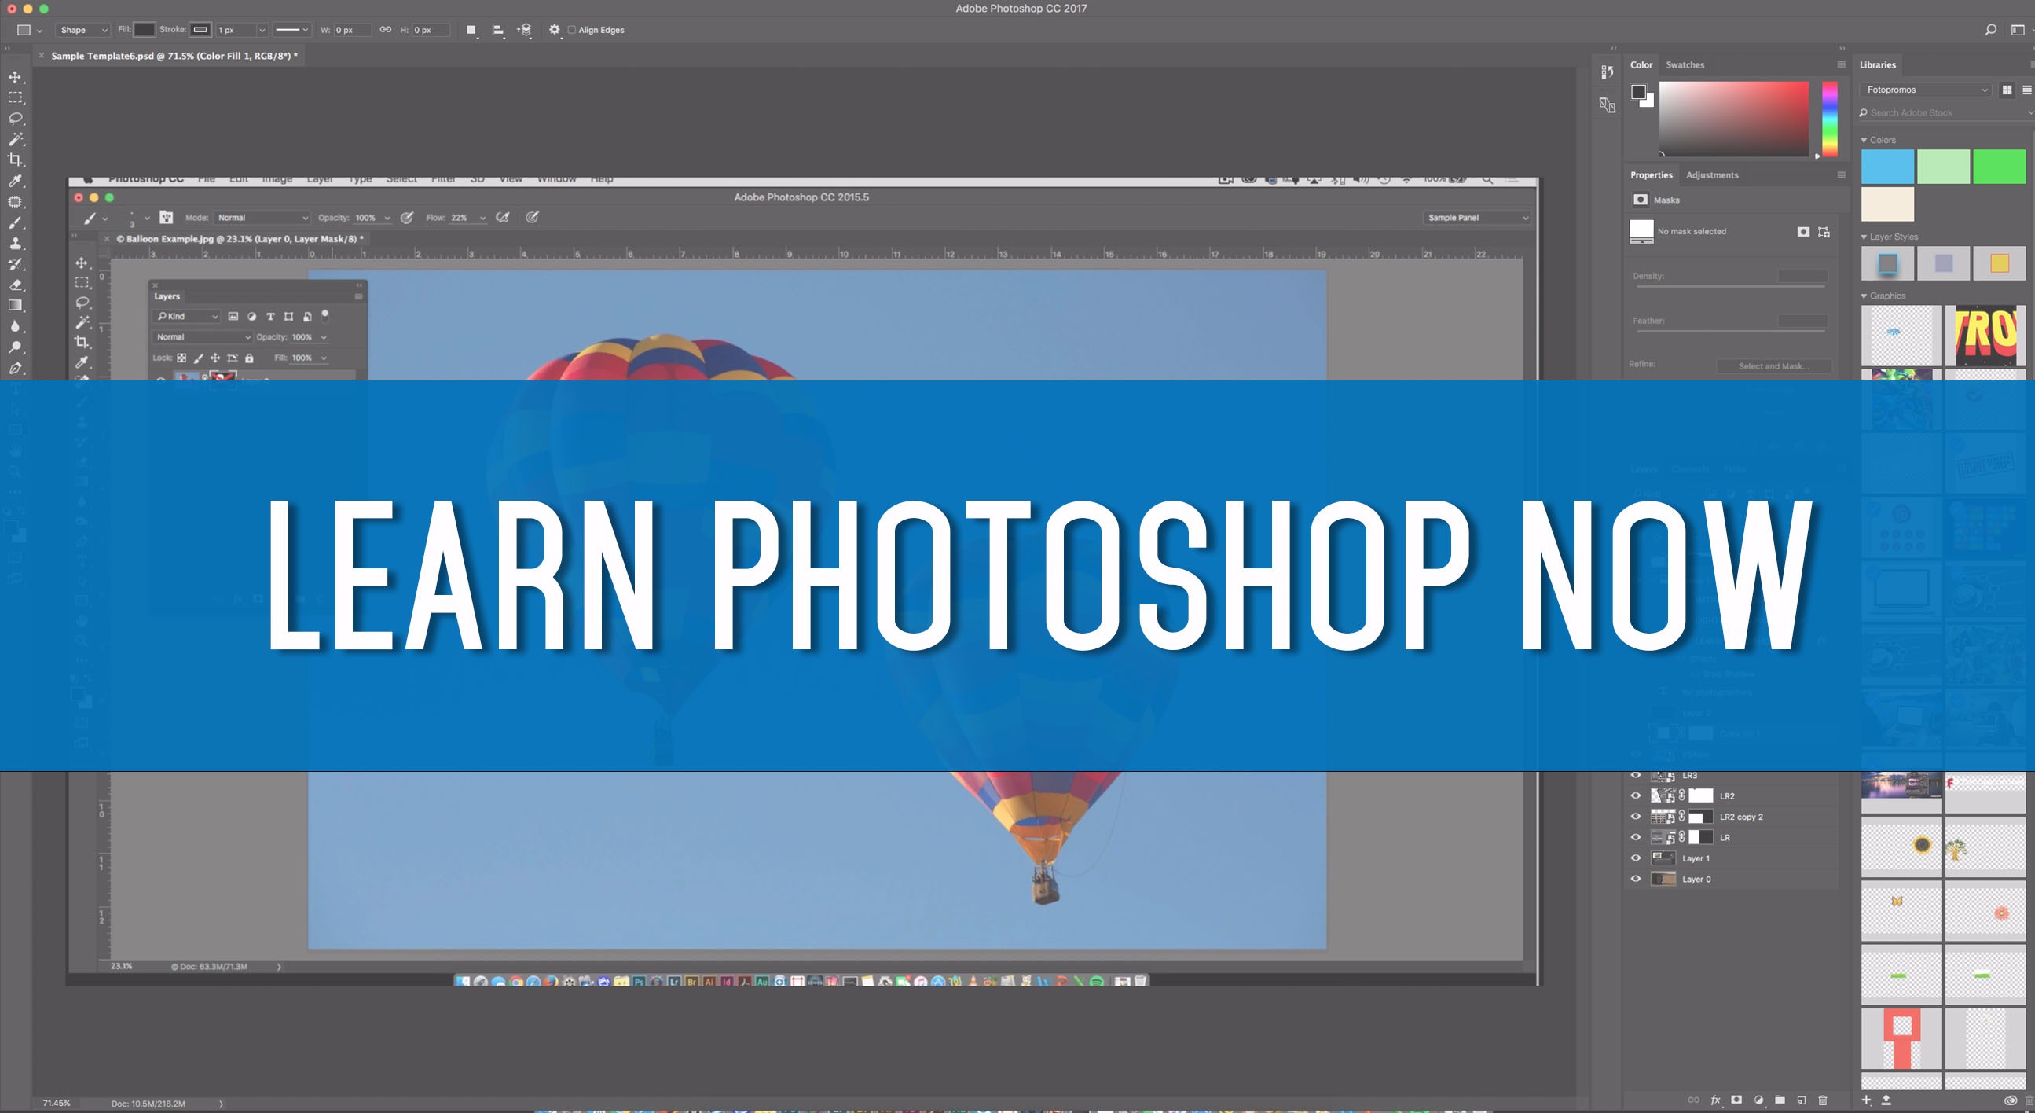The width and height of the screenshot is (2035, 1113).
Task: Switch Libraries to grid view
Action: [2007, 90]
